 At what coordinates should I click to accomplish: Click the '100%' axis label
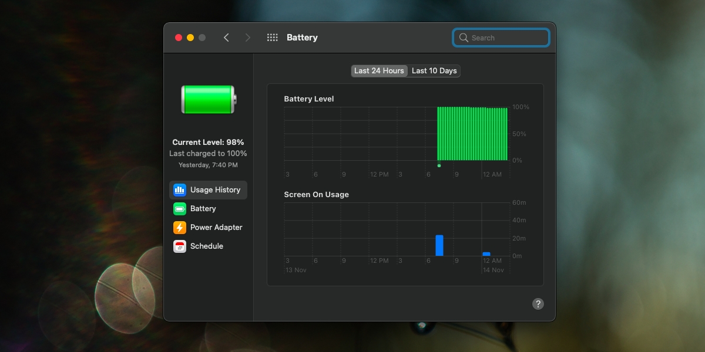tap(521, 107)
